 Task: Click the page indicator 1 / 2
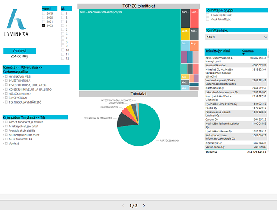(134, 206)
